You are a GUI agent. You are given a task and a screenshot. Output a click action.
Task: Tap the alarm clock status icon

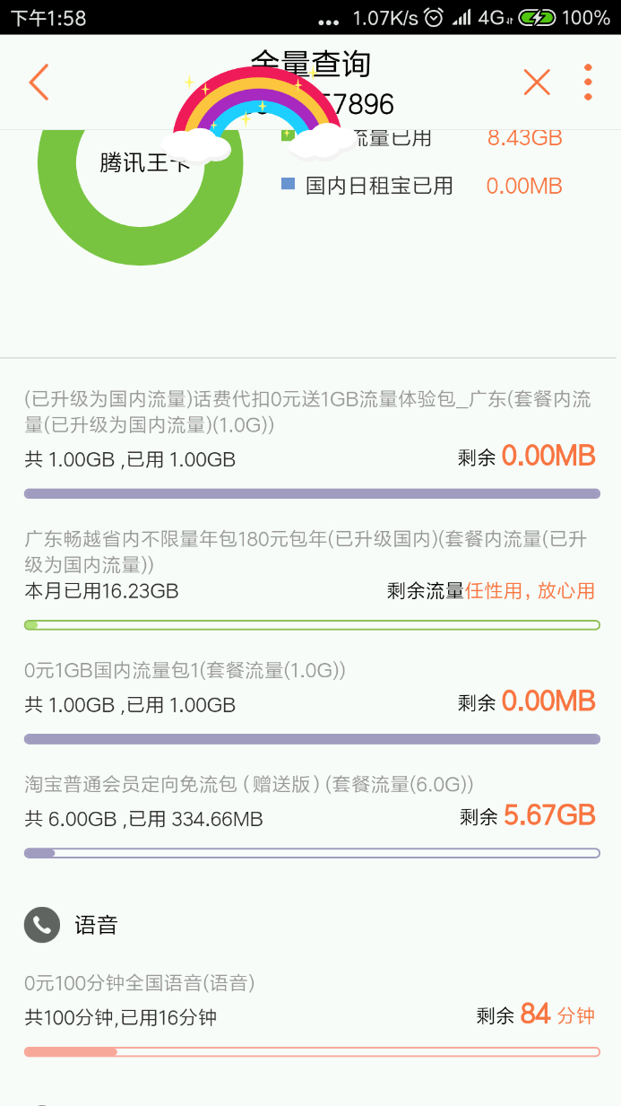tap(434, 17)
